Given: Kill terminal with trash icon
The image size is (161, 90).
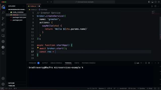Looking at the screenshot, I should click(x=149, y=63).
